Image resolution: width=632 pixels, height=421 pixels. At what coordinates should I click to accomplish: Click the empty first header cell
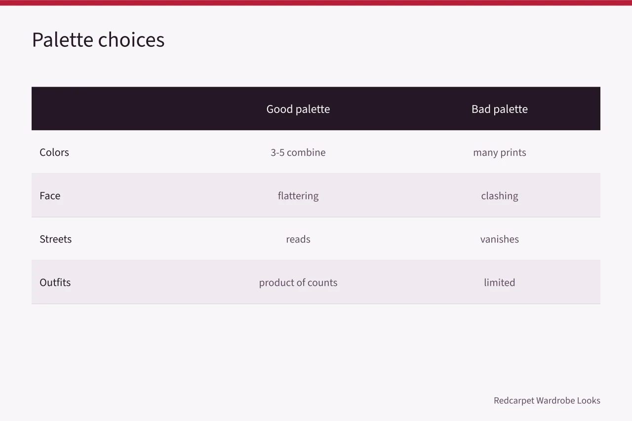[x=115, y=108]
